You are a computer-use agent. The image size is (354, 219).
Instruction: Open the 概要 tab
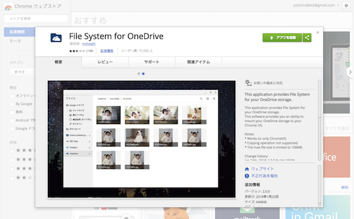58,62
